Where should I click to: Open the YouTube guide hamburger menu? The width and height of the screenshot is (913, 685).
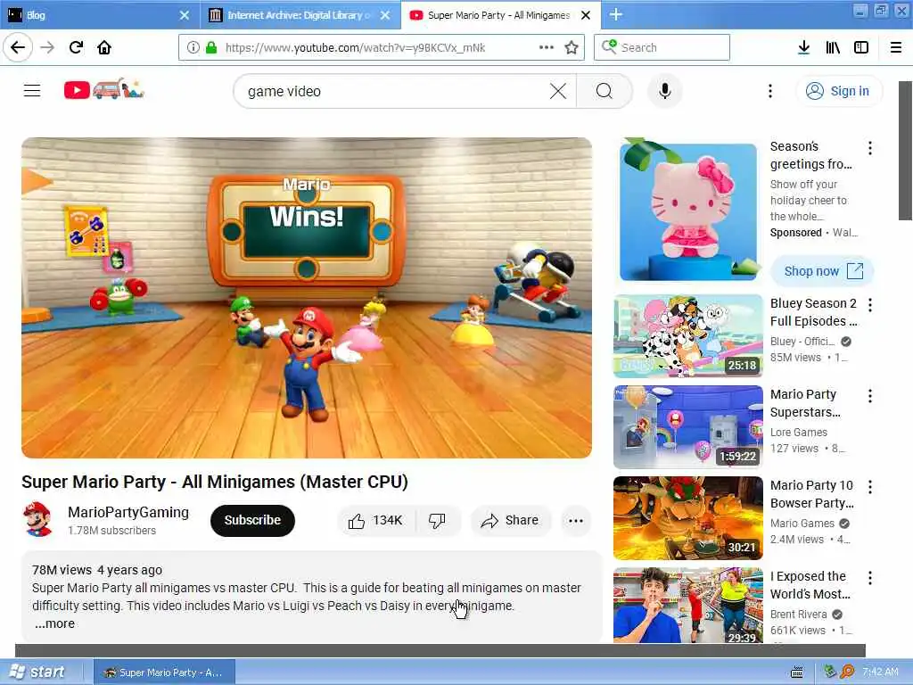32,91
